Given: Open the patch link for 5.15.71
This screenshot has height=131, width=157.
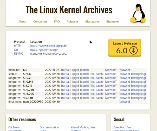Looking at the screenshot, I should point(84,78).
